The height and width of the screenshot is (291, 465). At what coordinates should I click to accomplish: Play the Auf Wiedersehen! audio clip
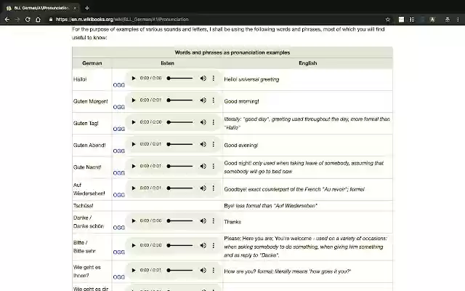(x=134, y=188)
